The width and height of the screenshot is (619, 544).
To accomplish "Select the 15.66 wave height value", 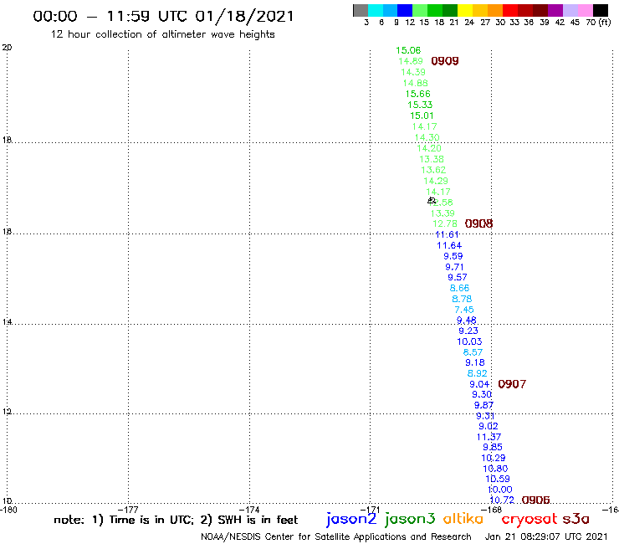I will [x=417, y=94].
